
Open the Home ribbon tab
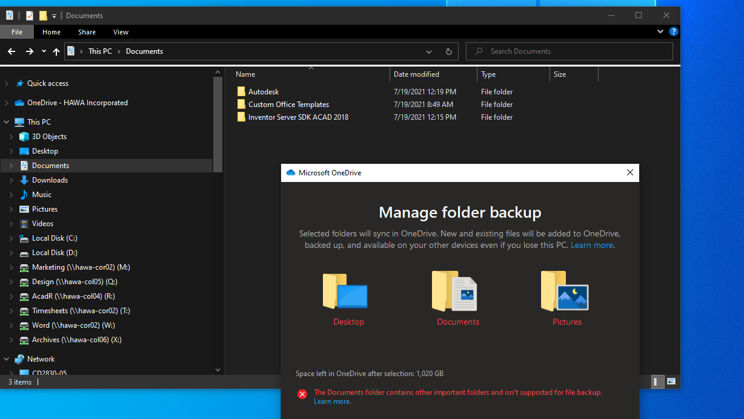point(51,32)
